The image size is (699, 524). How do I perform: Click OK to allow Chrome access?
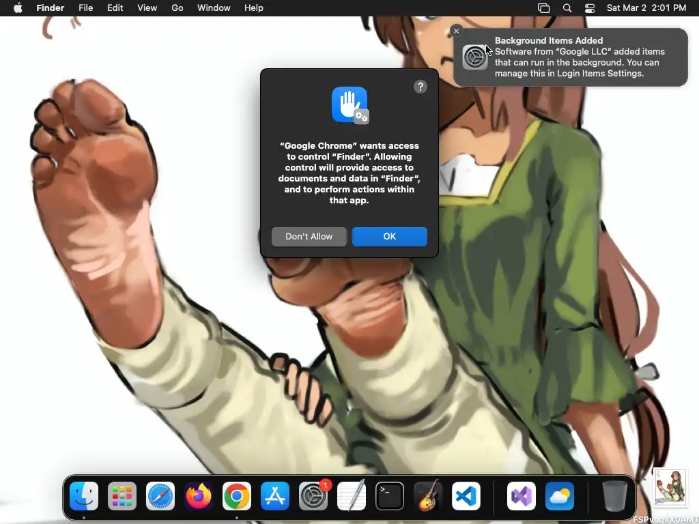click(x=390, y=237)
